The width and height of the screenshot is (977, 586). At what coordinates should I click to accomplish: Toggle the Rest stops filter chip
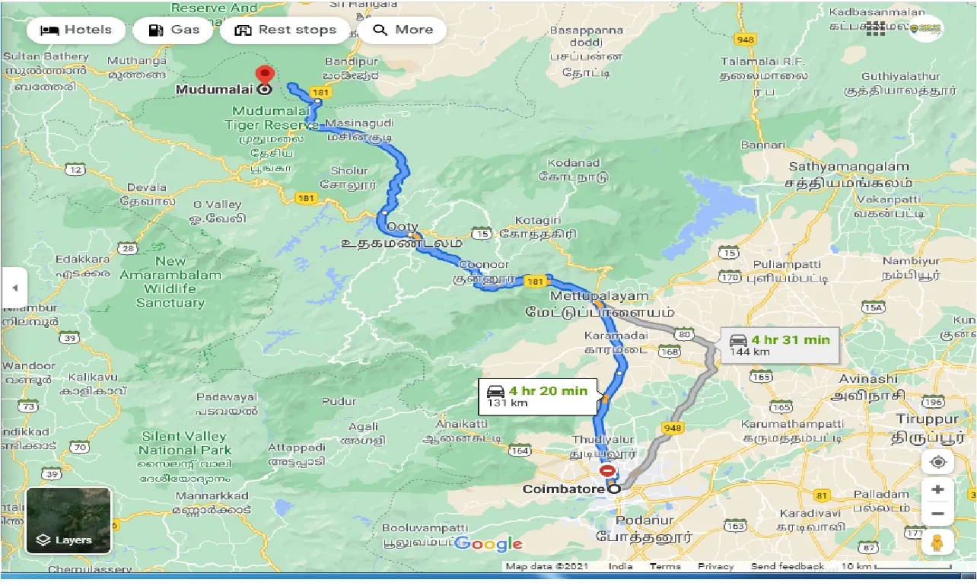point(285,30)
